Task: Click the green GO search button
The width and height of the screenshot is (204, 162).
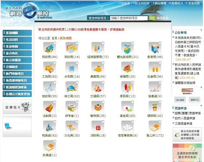Action: click(152, 18)
